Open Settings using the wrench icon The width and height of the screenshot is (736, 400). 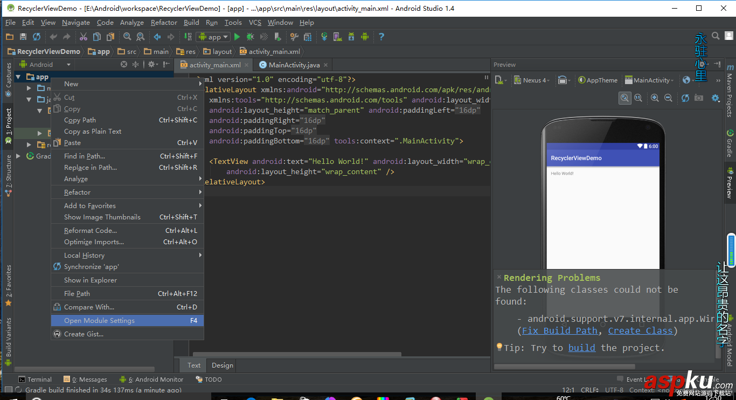click(x=294, y=37)
